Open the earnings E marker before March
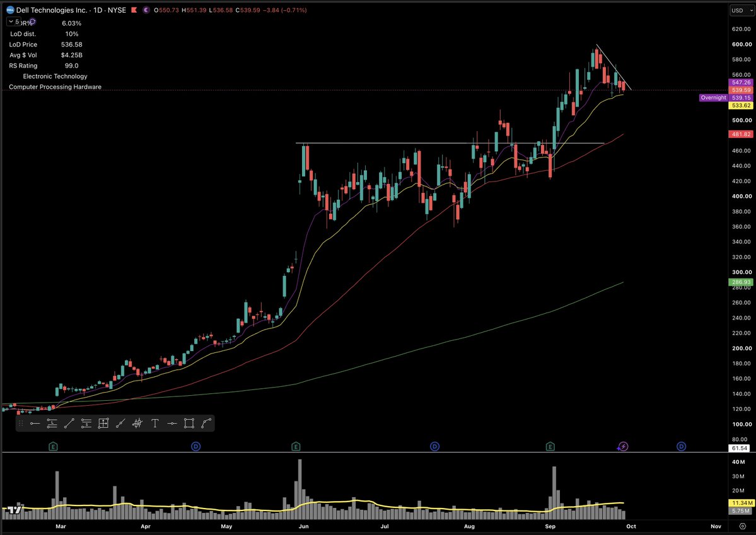 pyautogui.click(x=53, y=447)
